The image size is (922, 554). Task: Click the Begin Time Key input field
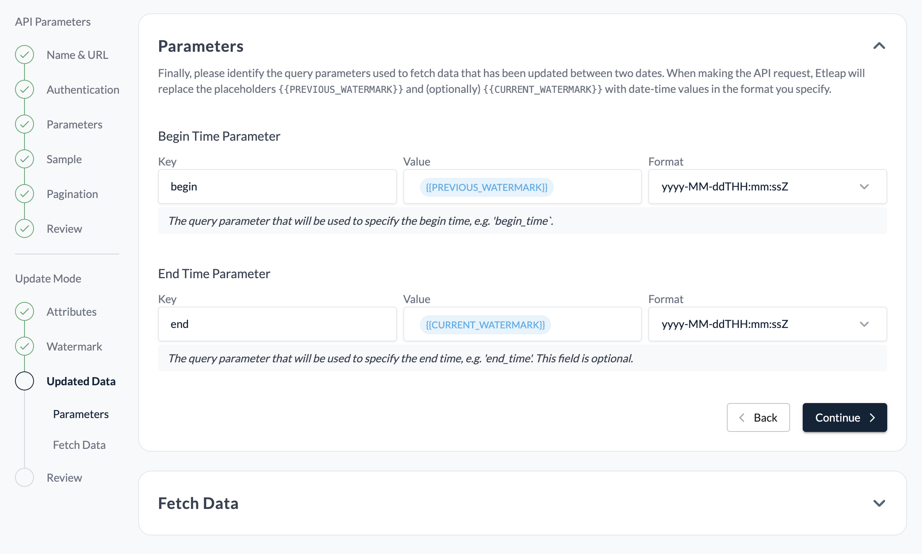coord(277,187)
